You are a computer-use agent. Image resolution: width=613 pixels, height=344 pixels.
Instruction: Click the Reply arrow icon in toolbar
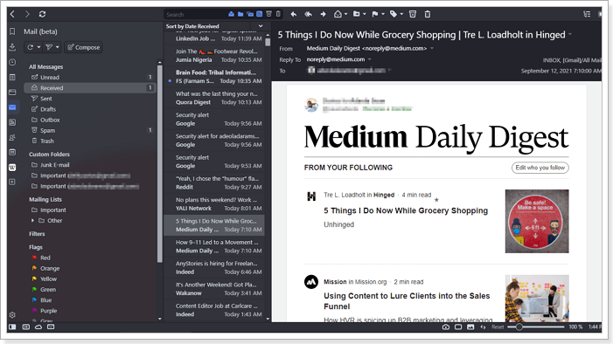(x=294, y=14)
